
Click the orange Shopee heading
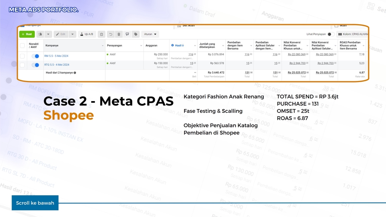pyautogui.click(x=68, y=116)
